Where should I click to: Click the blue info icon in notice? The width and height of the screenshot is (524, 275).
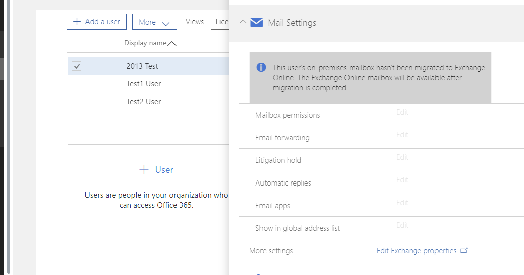261,67
